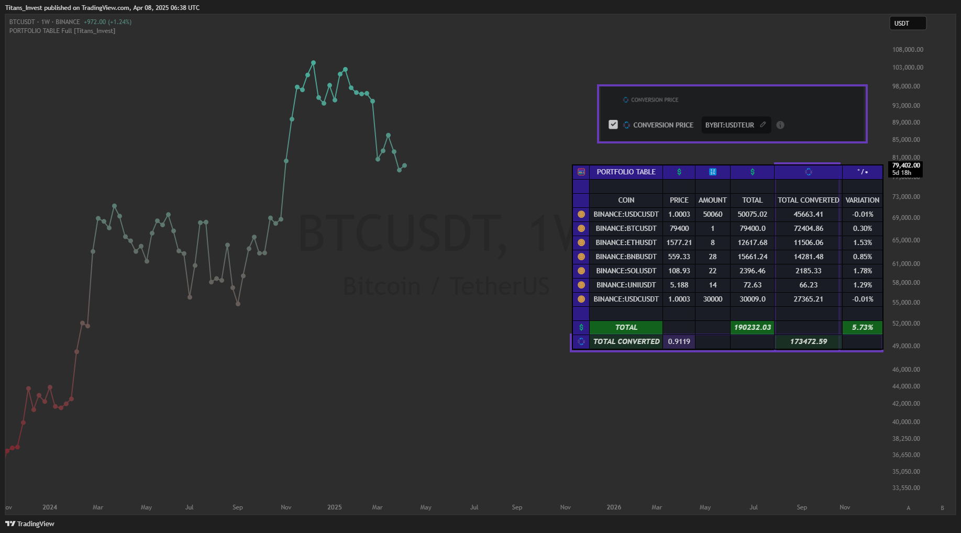Click the AMOUNT column header
961x533 pixels.
coord(713,200)
